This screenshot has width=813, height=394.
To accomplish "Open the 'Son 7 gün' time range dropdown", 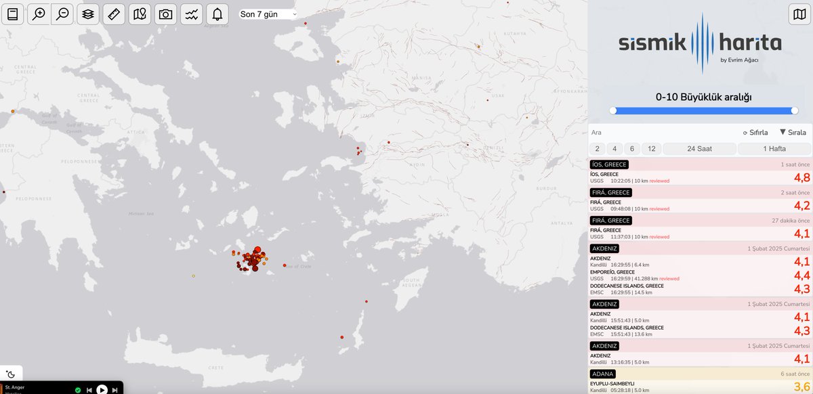I will pos(268,14).
